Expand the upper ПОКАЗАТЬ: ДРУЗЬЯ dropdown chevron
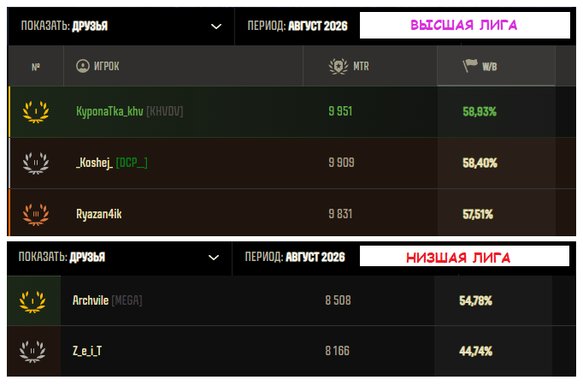 point(216,27)
